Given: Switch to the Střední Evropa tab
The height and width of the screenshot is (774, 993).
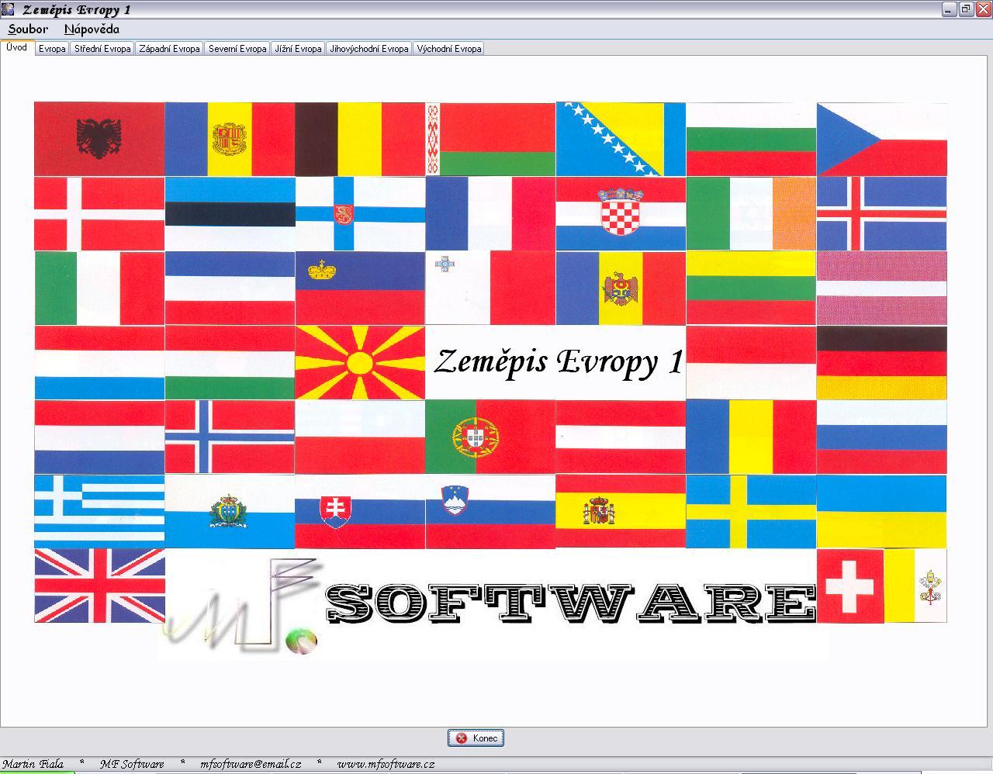Looking at the screenshot, I should [x=102, y=49].
